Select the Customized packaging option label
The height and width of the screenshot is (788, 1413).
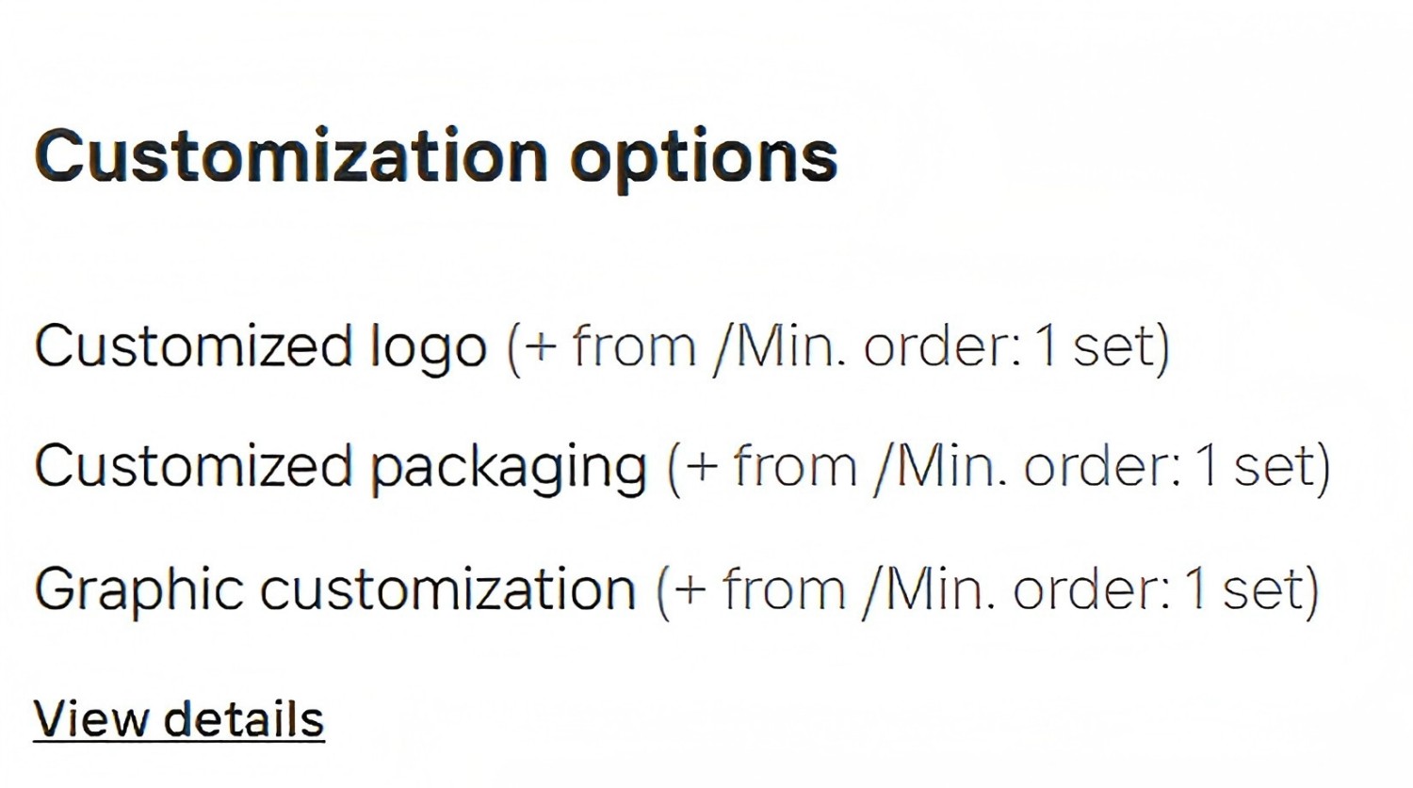click(341, 467)
